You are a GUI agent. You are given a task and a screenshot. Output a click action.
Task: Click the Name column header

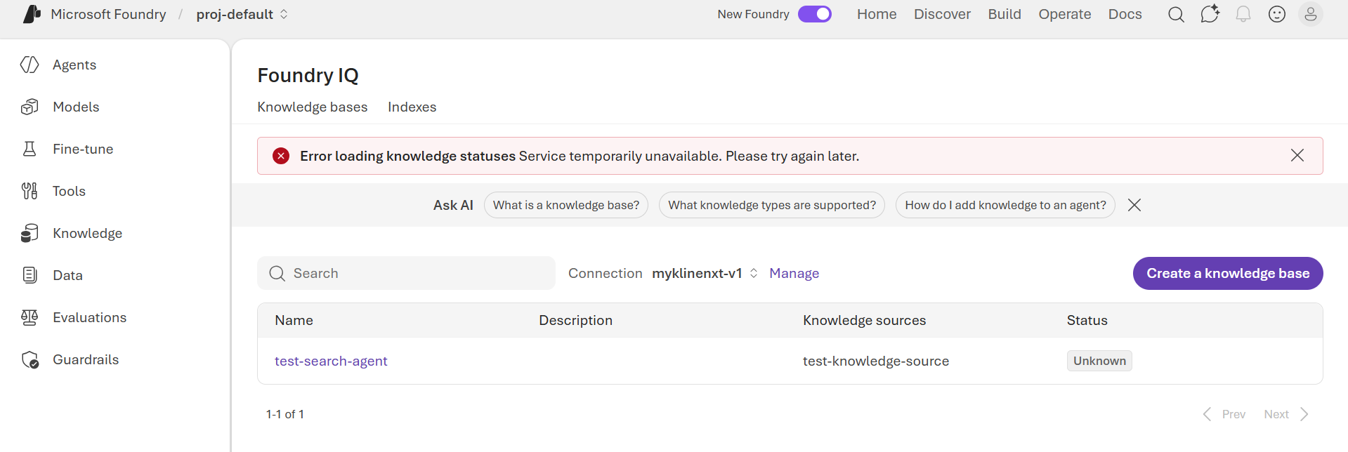point(294,320)
